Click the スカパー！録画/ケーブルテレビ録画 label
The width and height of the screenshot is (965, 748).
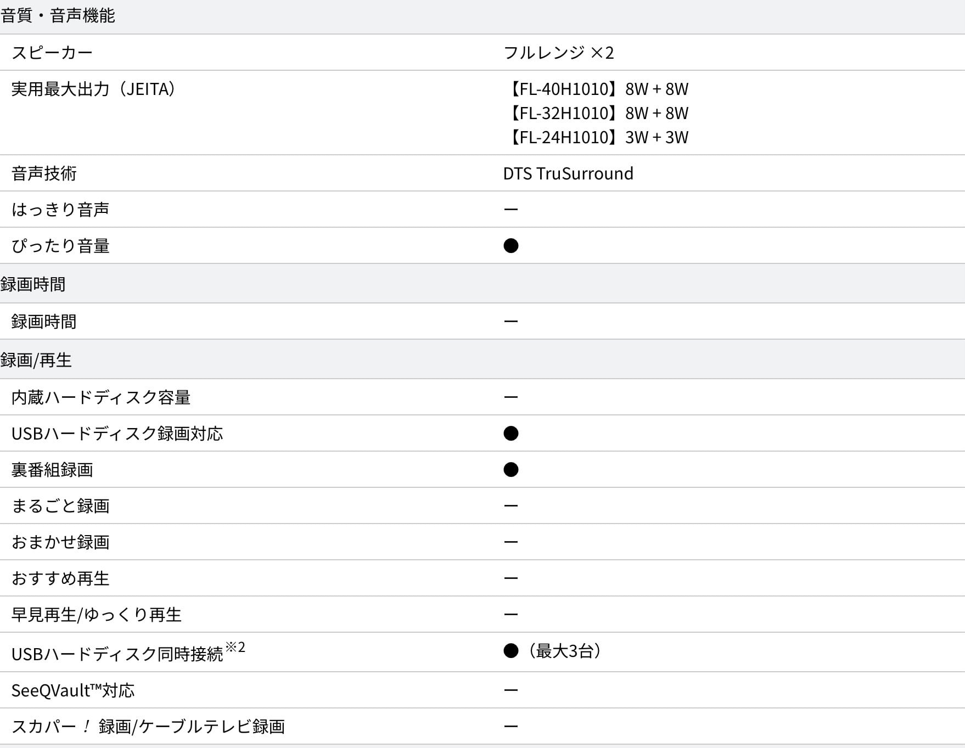[x=148, y=726]
